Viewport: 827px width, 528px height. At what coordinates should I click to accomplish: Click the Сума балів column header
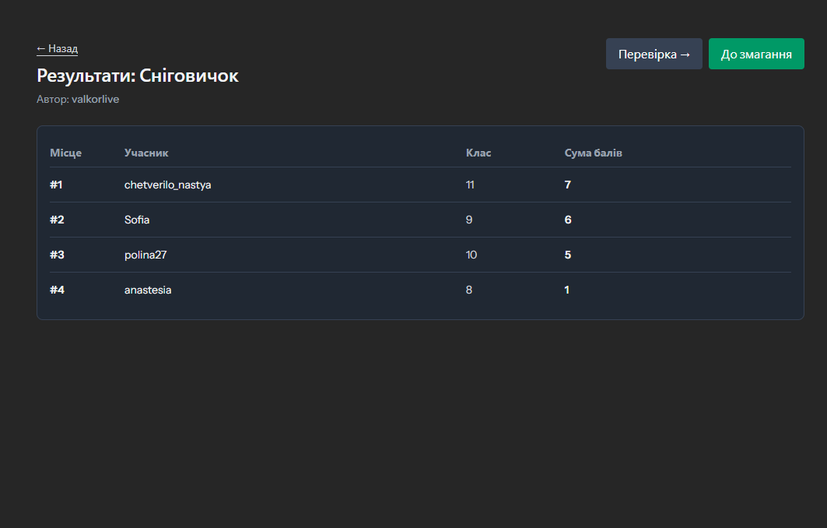click(x=593, y=153)
